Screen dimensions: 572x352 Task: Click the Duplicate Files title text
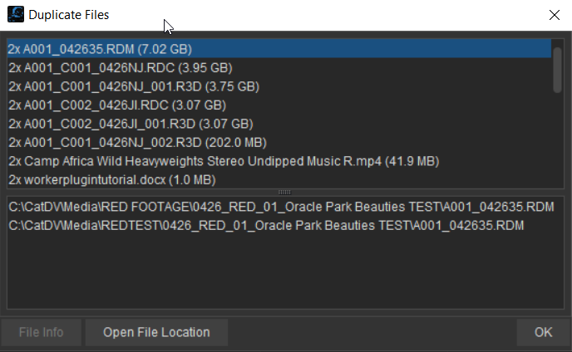69,15
